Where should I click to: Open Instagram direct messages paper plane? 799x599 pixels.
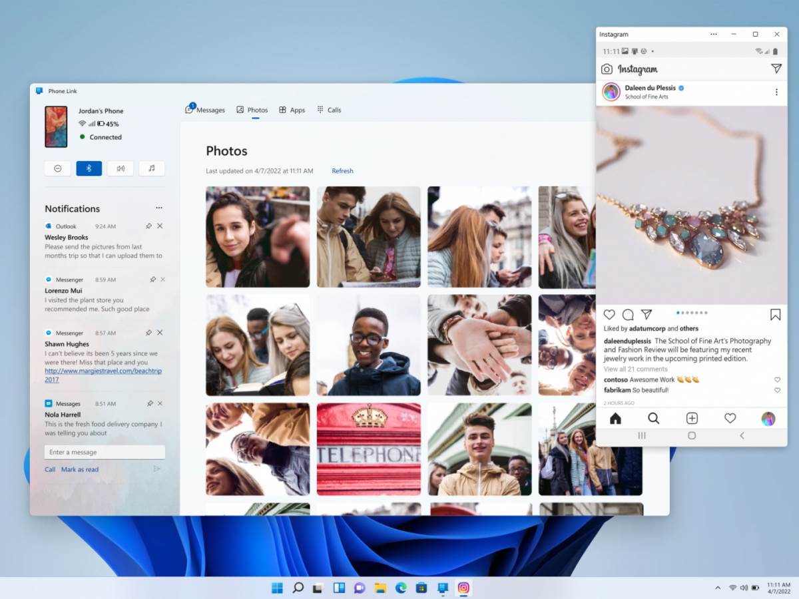[776, 69]
